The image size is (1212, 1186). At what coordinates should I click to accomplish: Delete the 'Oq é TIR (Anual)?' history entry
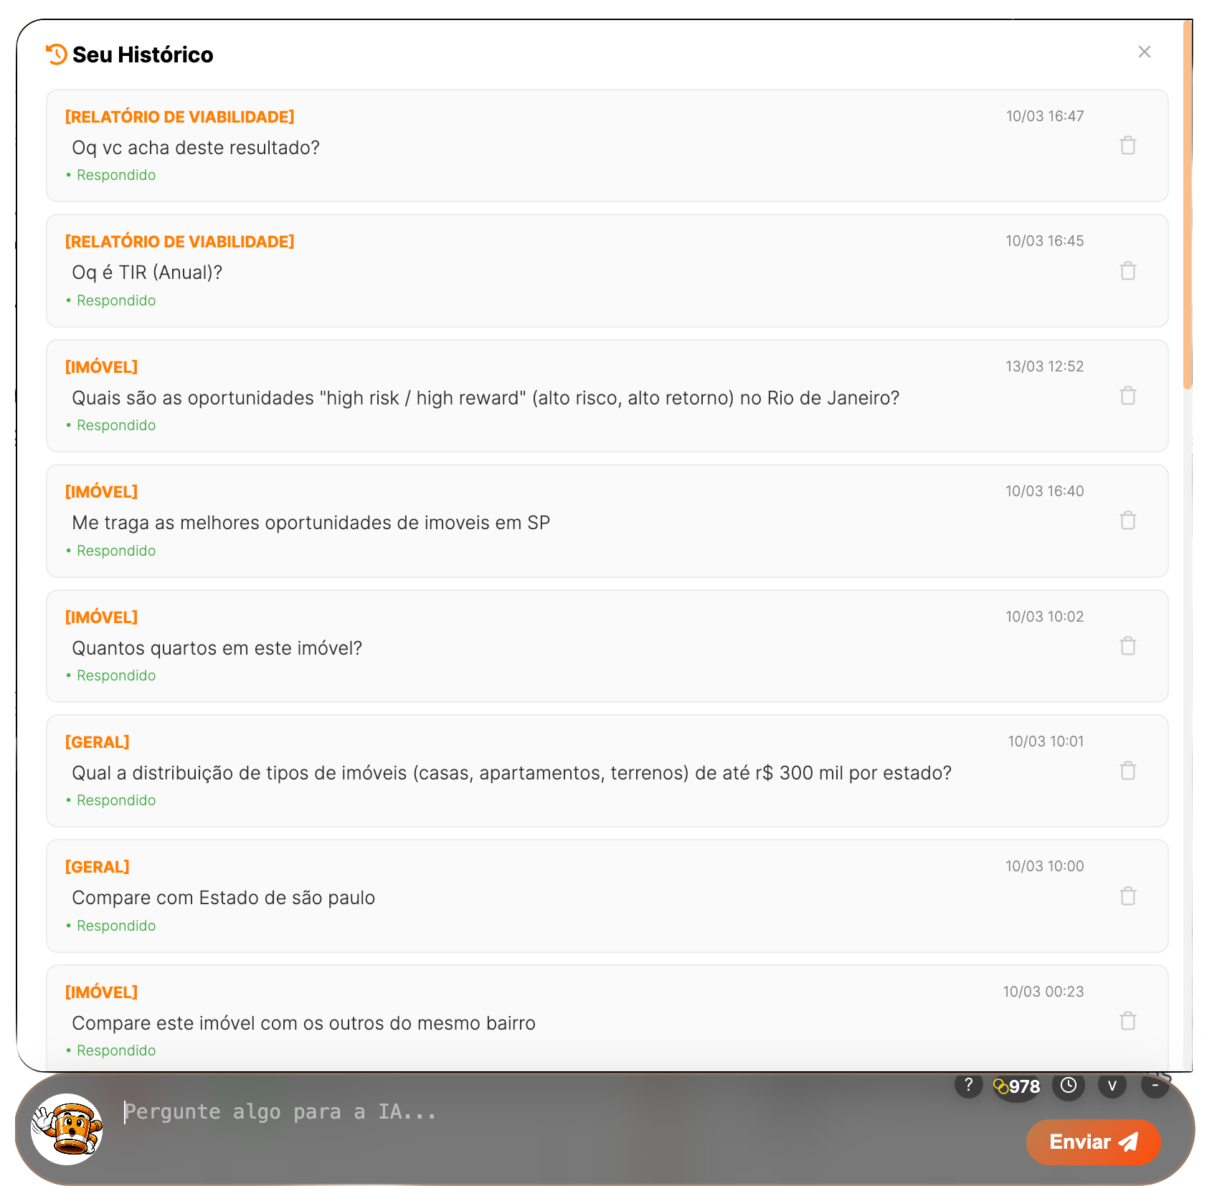pos(1128,271)
